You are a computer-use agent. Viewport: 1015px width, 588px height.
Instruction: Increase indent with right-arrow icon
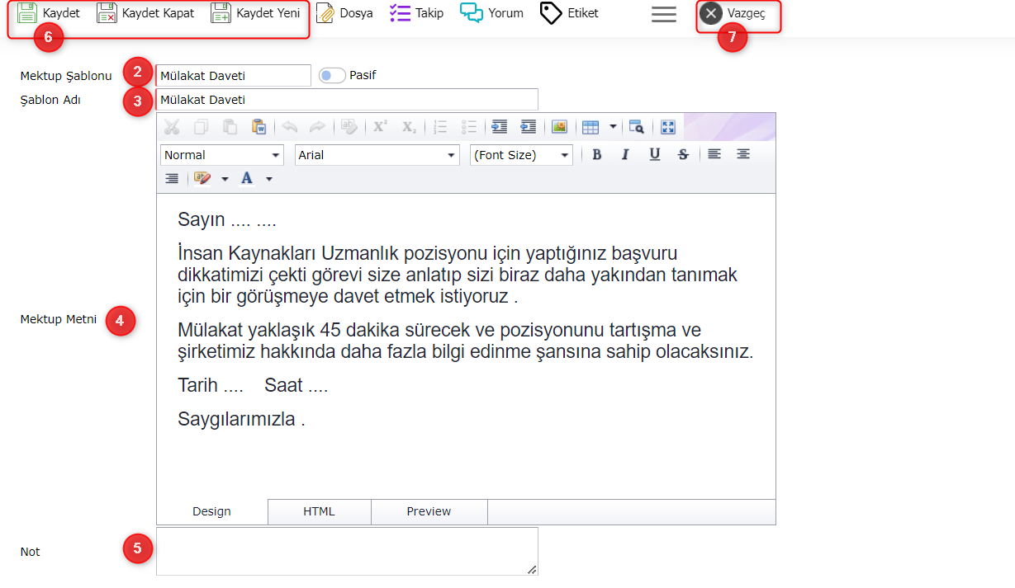499,127
